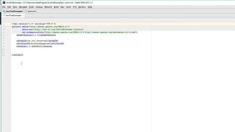Open the Tools menu
Viewport: 235px width, 132px height.
point(68,7)
